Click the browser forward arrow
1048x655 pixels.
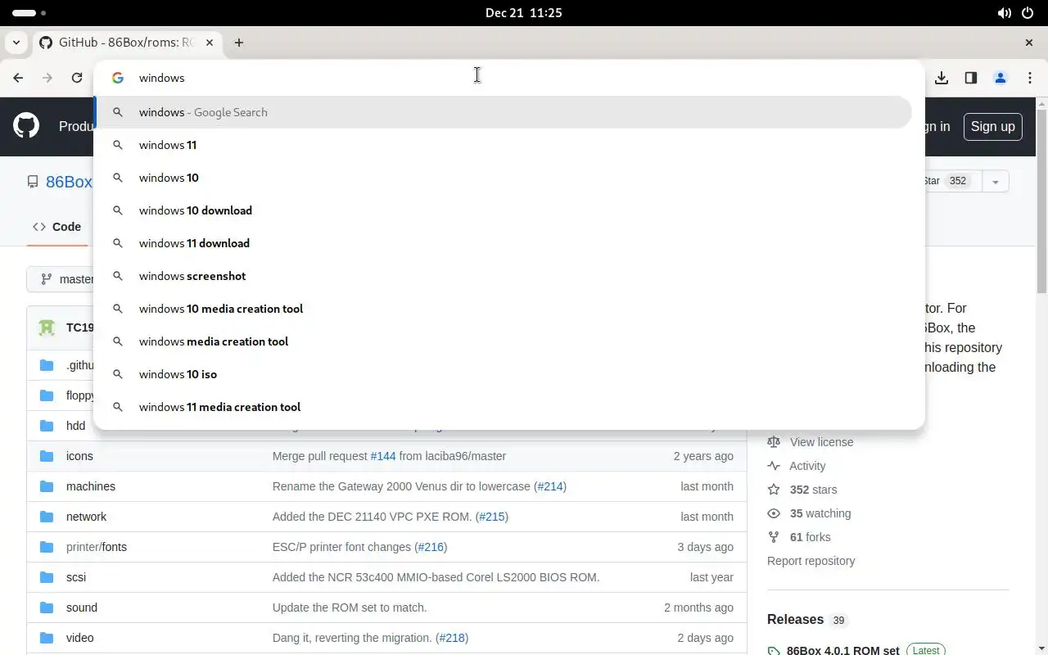point(47,78)
